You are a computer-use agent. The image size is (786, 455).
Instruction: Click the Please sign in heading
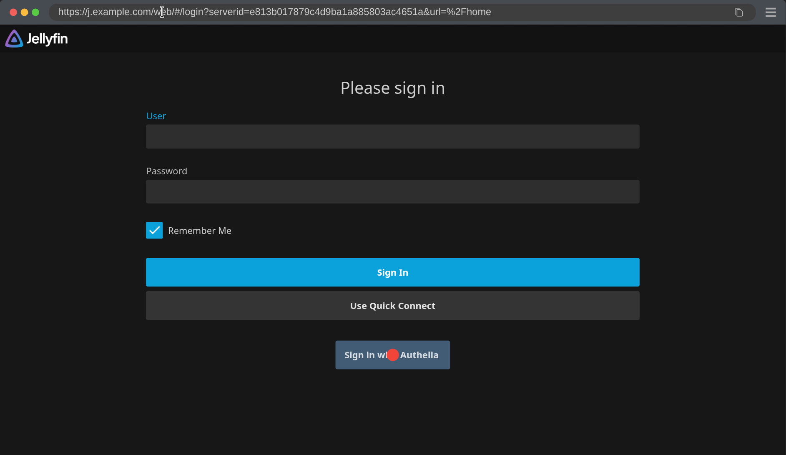(392, 88)
